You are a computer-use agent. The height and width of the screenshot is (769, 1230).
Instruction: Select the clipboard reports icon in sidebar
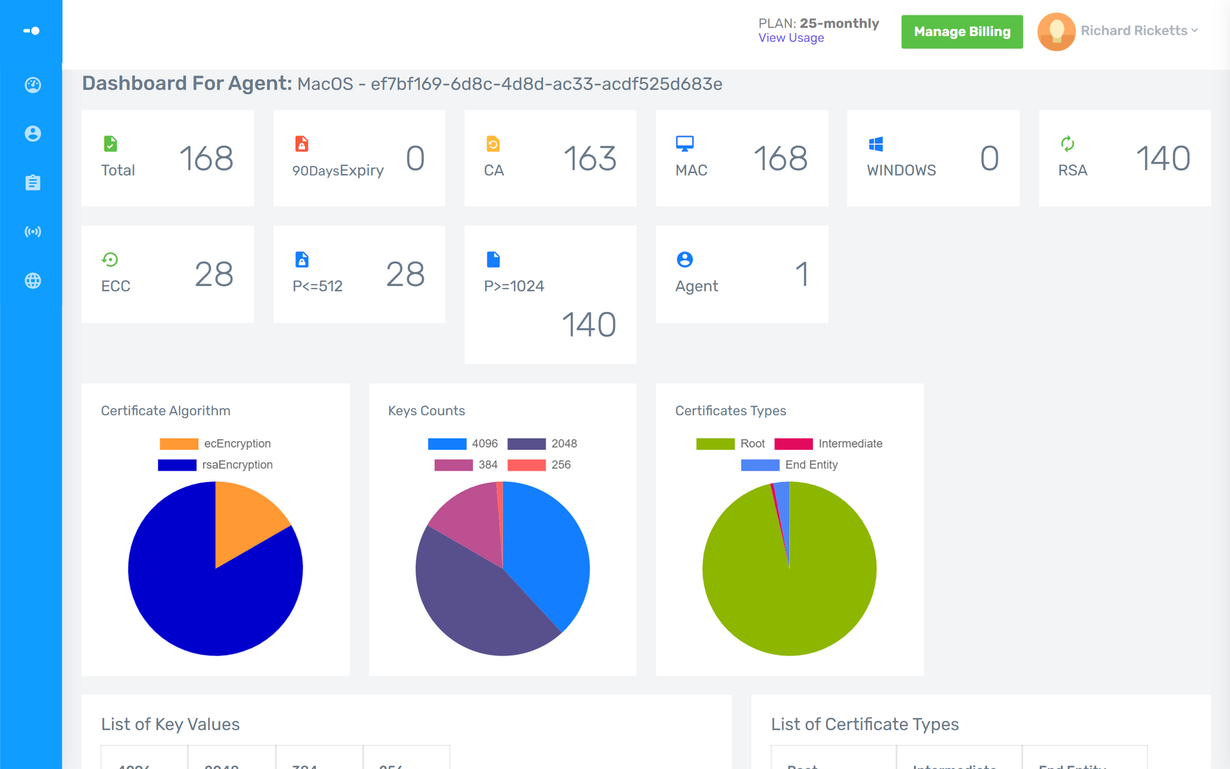click(x=33, y=183)
